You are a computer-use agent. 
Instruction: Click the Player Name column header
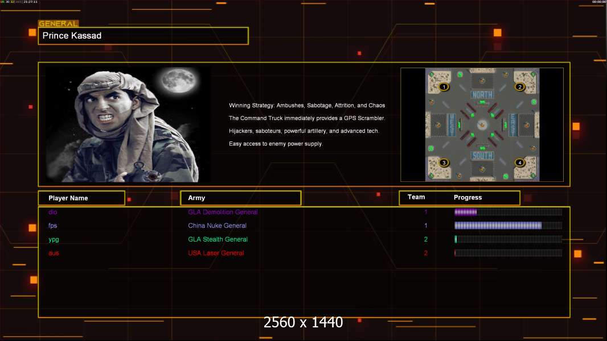(81, 198)
